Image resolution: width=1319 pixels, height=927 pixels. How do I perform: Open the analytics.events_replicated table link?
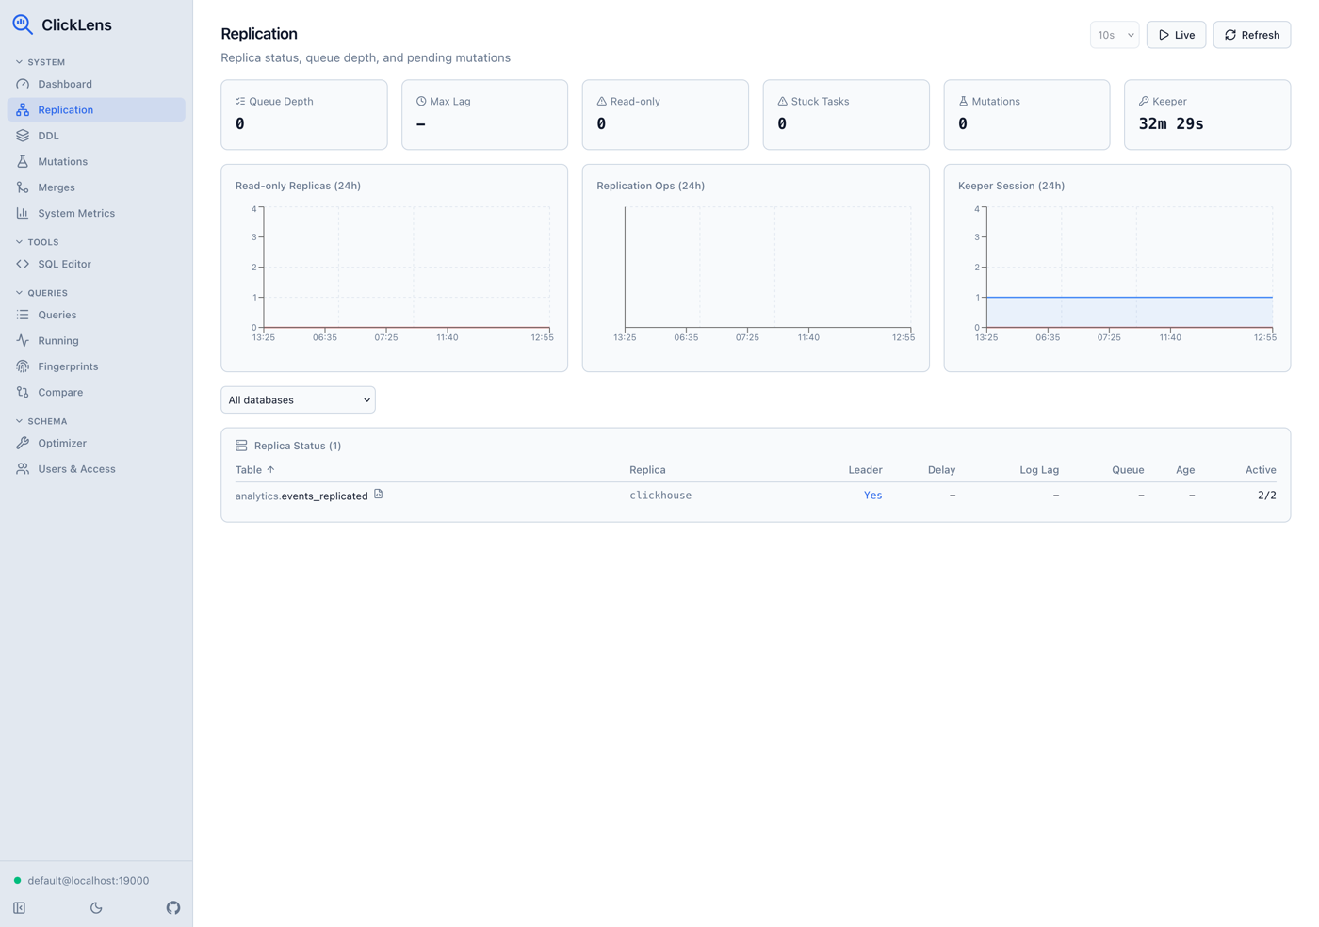(x=301, y=496)
